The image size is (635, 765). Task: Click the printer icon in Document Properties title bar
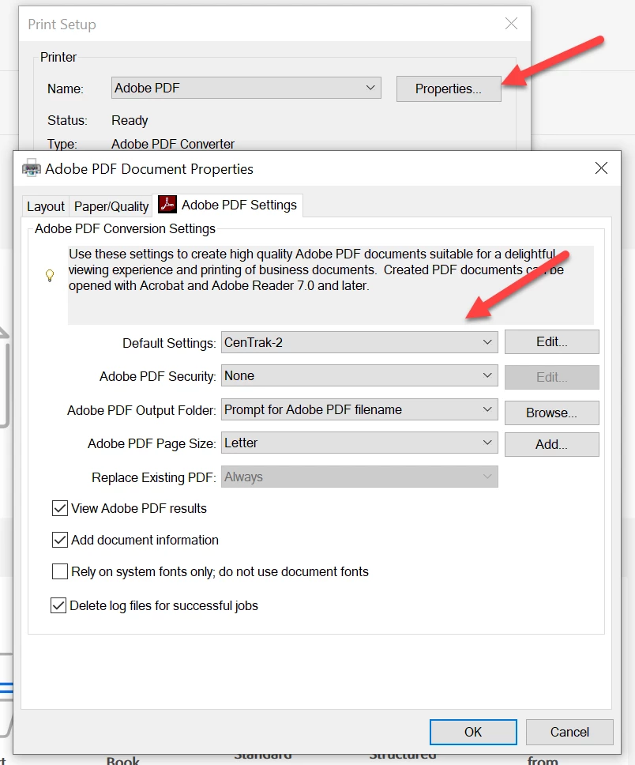point(32,168)
